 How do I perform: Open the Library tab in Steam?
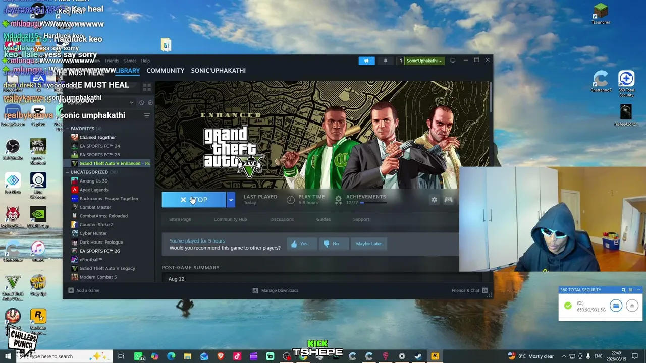point(128,71)
